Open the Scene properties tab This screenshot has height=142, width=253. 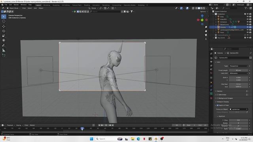[211, 69]
